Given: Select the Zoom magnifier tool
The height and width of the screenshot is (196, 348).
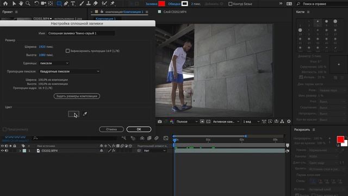Looking at the screenshot, I should point(28,3).
